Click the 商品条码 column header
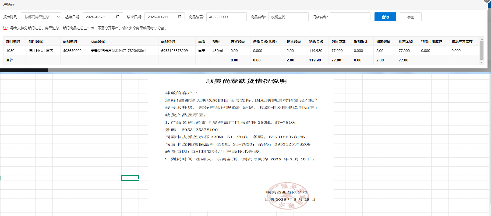The width and height of the screenshot is (491, 216). (x=168, y=41)
